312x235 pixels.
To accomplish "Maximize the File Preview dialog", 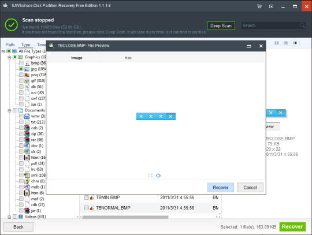I will point(248,46).
